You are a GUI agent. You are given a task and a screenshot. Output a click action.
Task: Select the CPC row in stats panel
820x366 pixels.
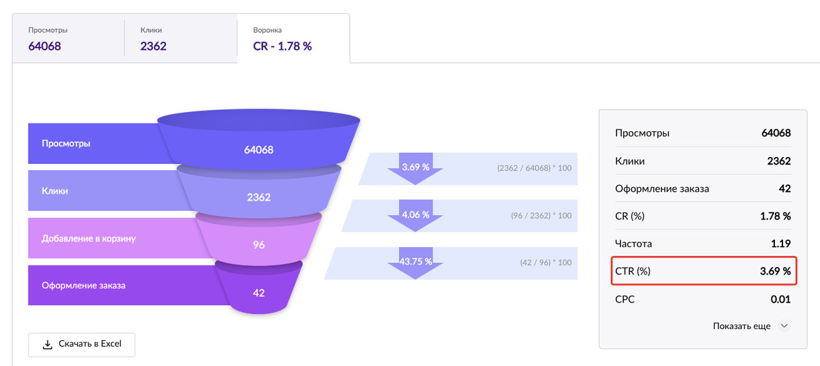click(702, 299)
